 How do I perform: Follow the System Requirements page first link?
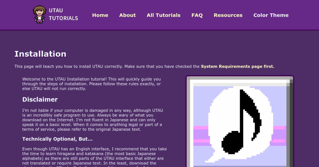click(237, 67)
